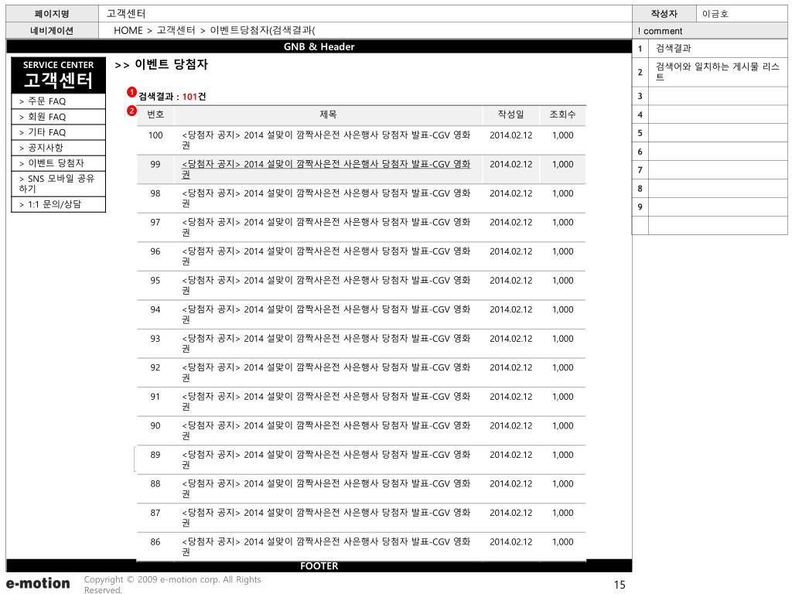792x594 pixels.
Task: Open the 기타 FAQ menu item
Action: (x=58, y=132)
